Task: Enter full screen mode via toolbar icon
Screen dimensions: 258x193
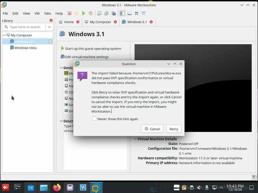Action: pyautogui.click(x=136, y=13)
